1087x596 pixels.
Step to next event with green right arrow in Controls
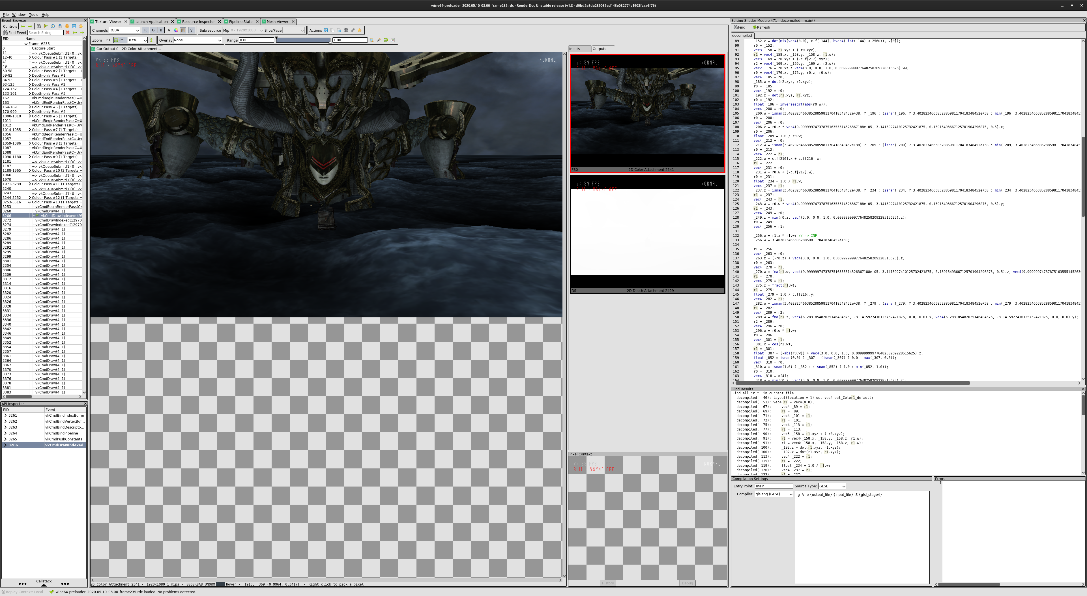pyautogui.click(x=30, y=26)
